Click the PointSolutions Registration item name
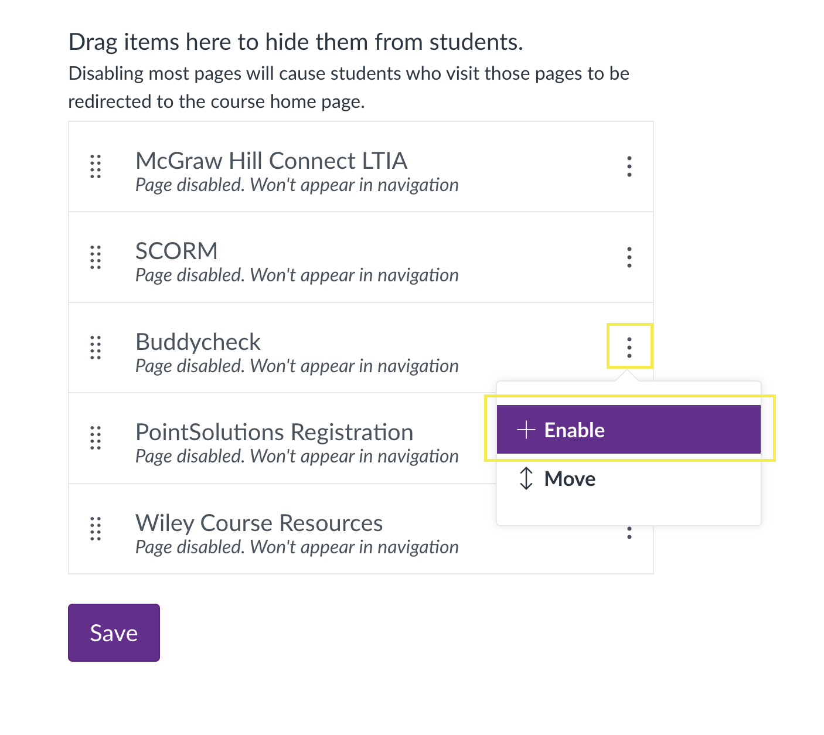 [274, 432]
